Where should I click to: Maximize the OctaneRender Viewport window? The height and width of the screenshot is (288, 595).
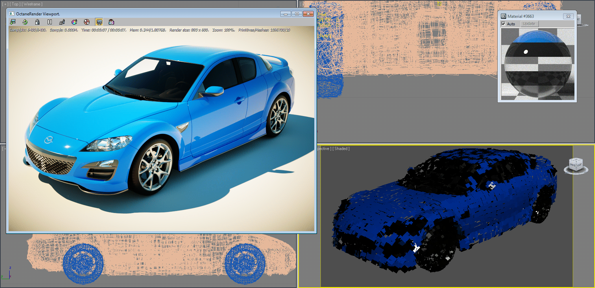(x=297, y=14)
